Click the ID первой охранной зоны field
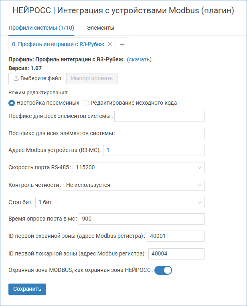This screenshot has width=247, height=306. point(176,236)
